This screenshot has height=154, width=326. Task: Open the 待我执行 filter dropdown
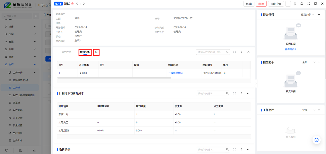307,15
